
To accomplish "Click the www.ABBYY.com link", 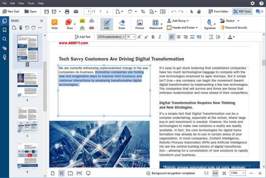I will pyautogui.click(x=73, y=43).
